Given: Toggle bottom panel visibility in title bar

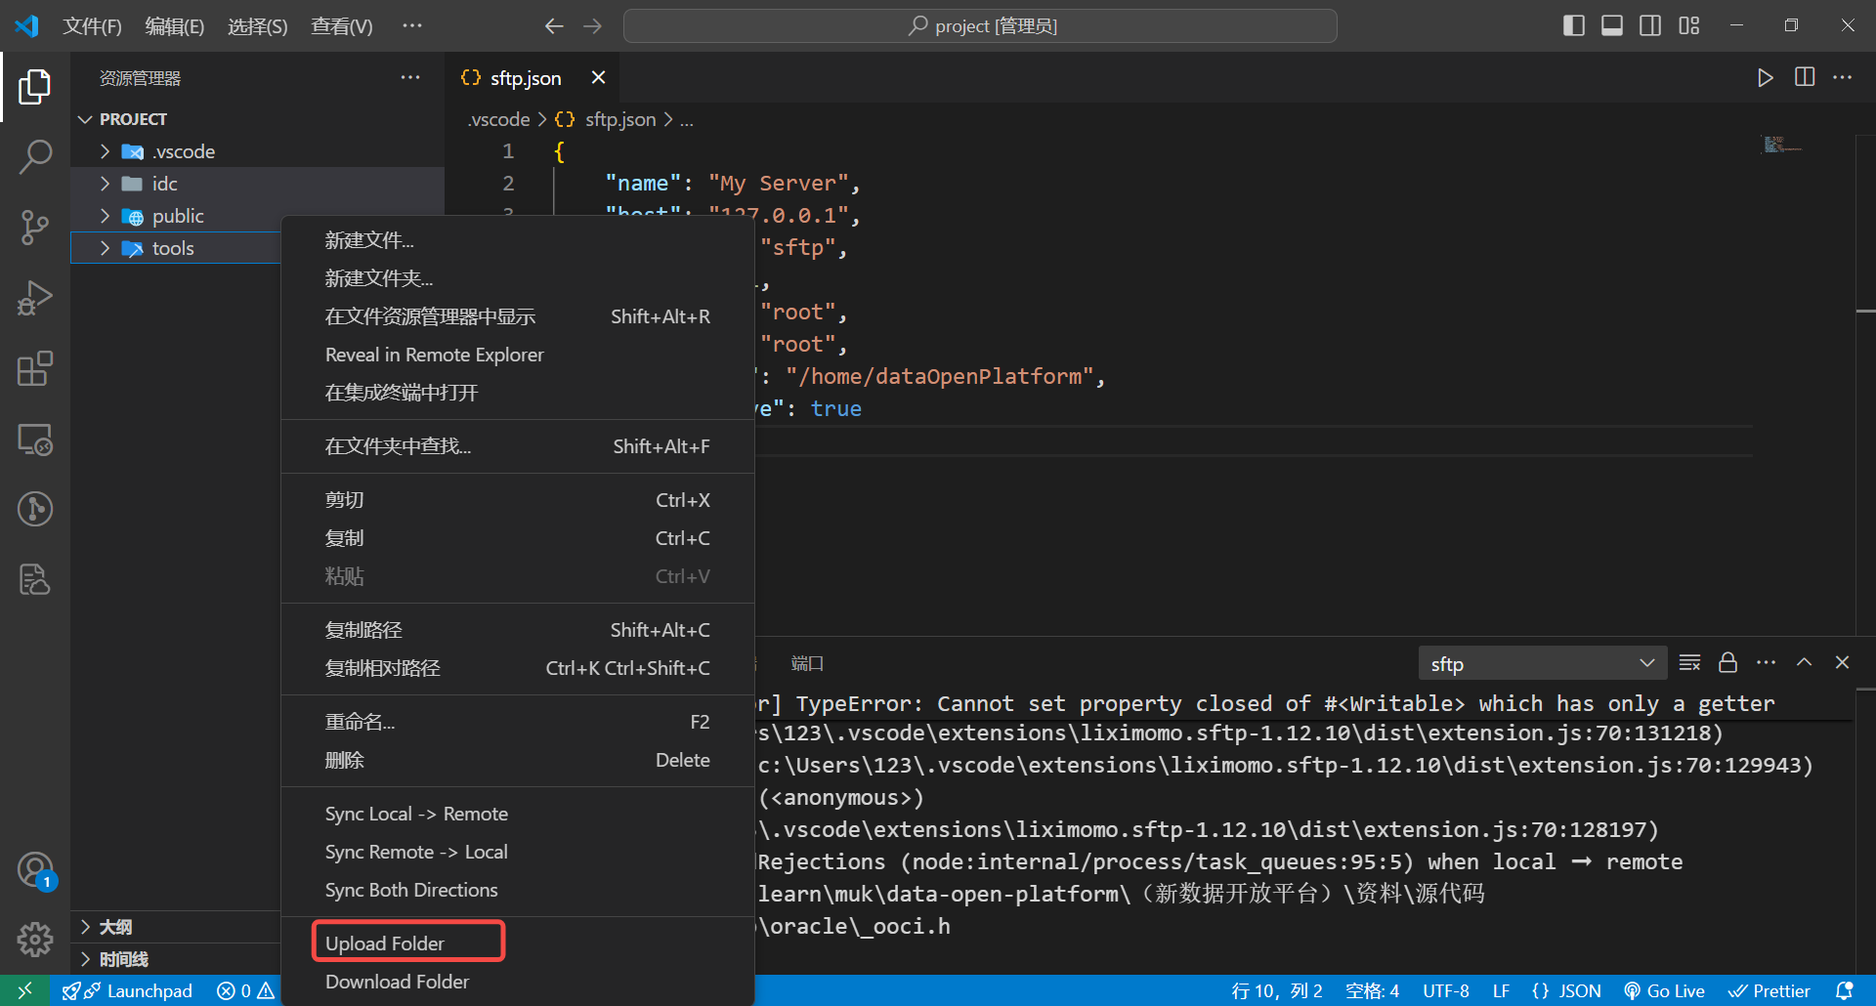Looking at the screenshot, I should [x=1612, y=26].
